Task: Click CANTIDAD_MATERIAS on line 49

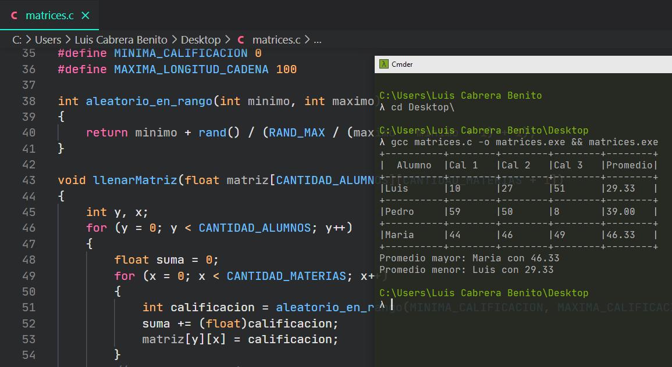Action: point(286,275)
